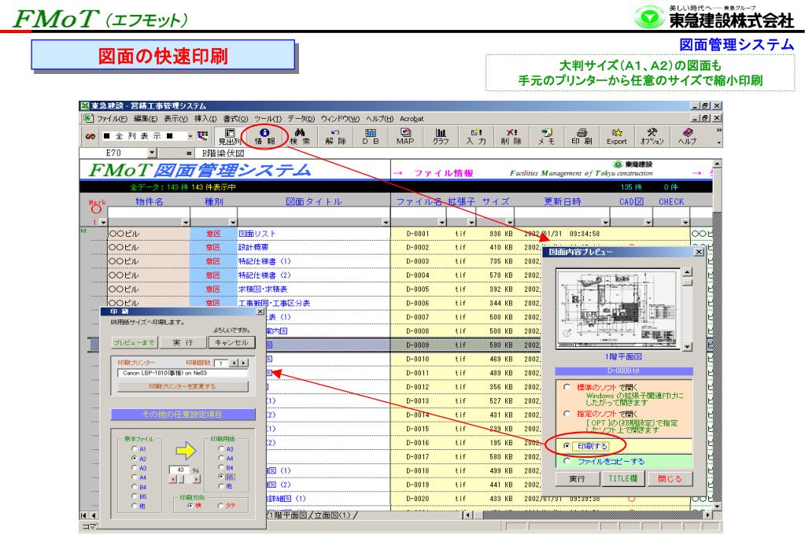The image size is (805, 557).
Task: Click the colored grid icon beside 全列表示
Action: click(x=203, y=136)
